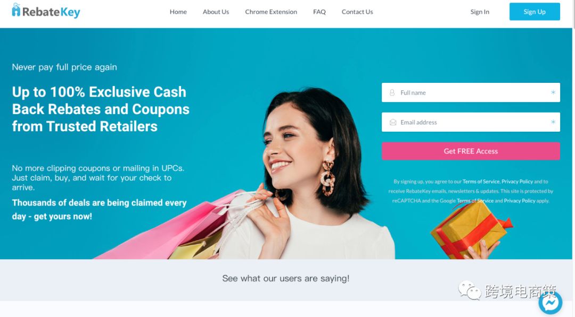
Task: Click the pink Get FREE Access button
Action: point(471,151)
